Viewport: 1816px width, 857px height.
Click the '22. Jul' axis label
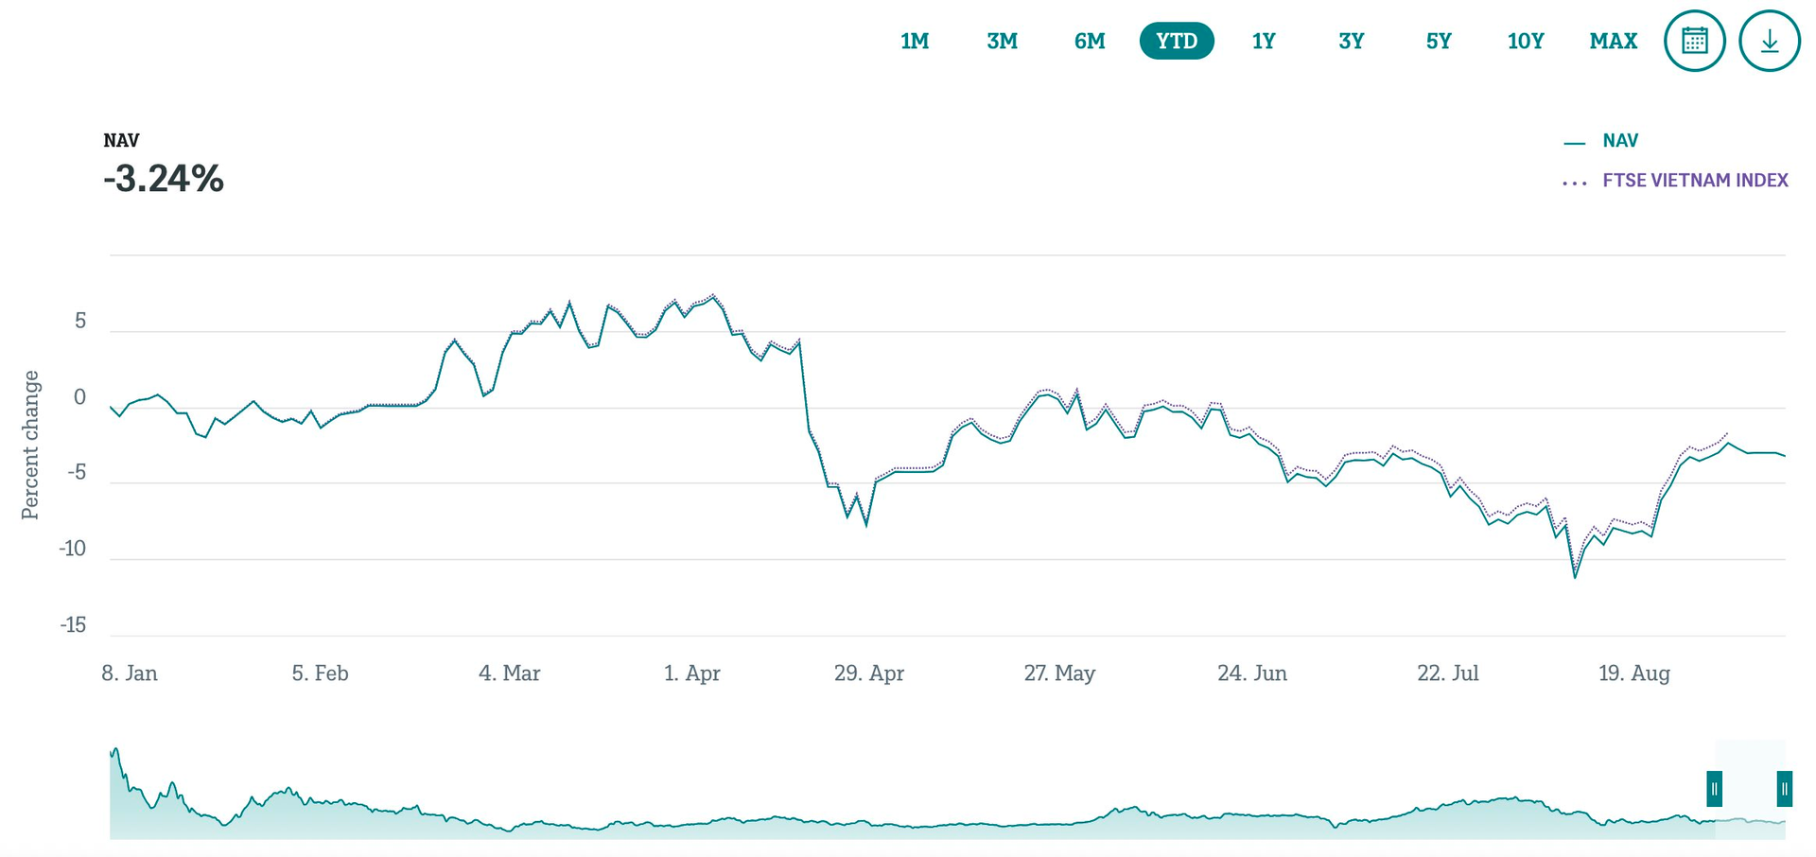(1448, 673)
